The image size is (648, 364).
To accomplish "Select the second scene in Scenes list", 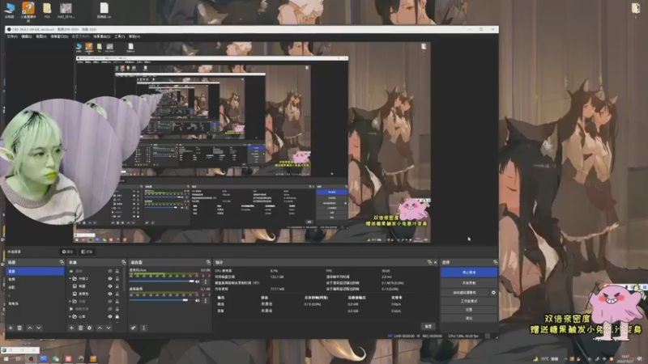I will pos(35,279).
